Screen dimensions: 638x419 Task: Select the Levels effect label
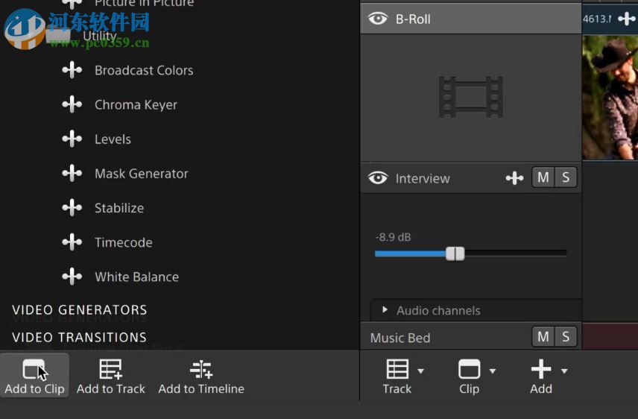pyautogui.click(x=113, y=139)
